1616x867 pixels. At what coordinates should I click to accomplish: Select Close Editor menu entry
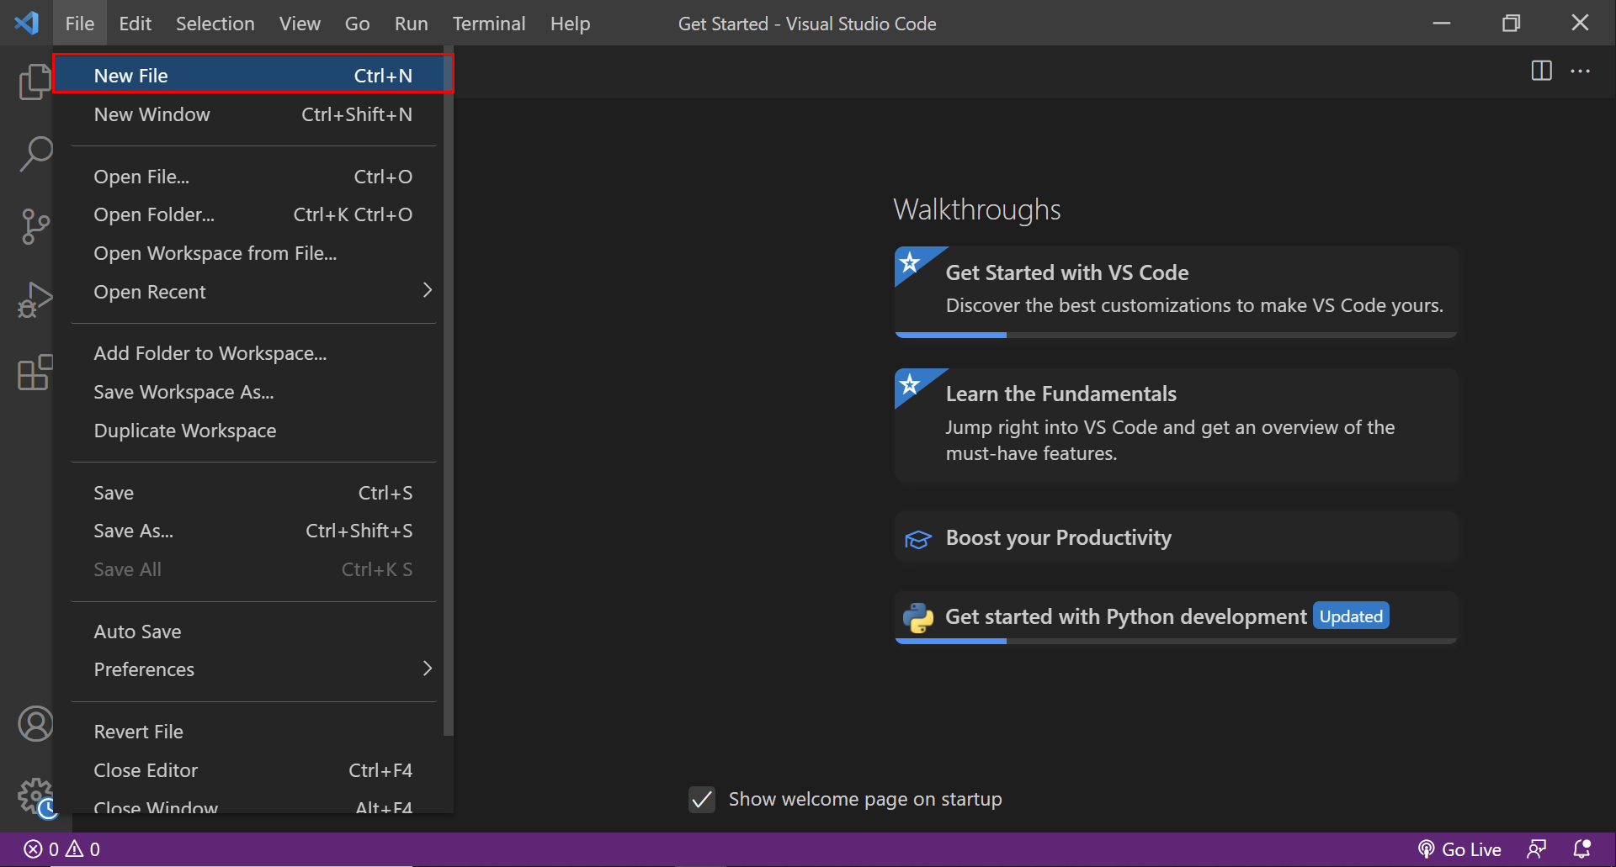click(253, 770)
